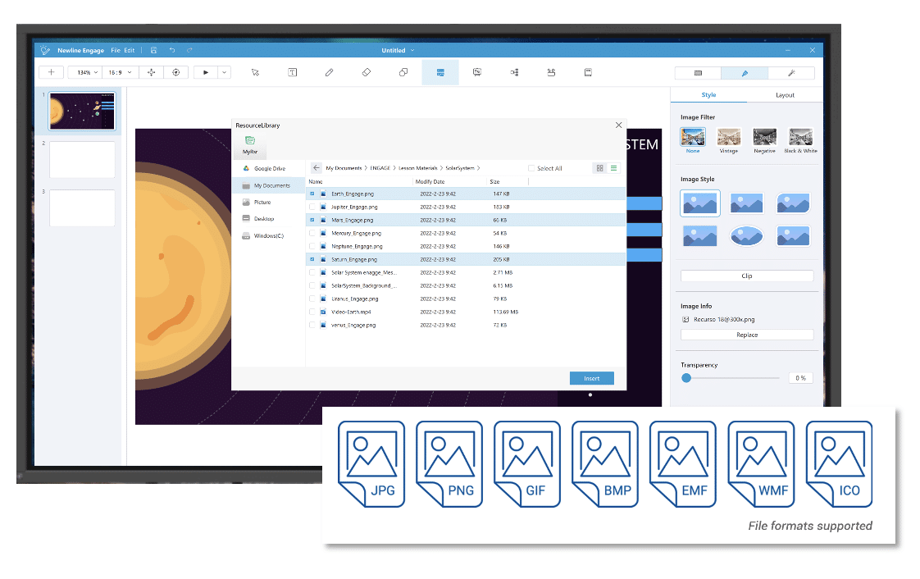Expand the dropdown arrow beside play button

[x=224, y=72]
